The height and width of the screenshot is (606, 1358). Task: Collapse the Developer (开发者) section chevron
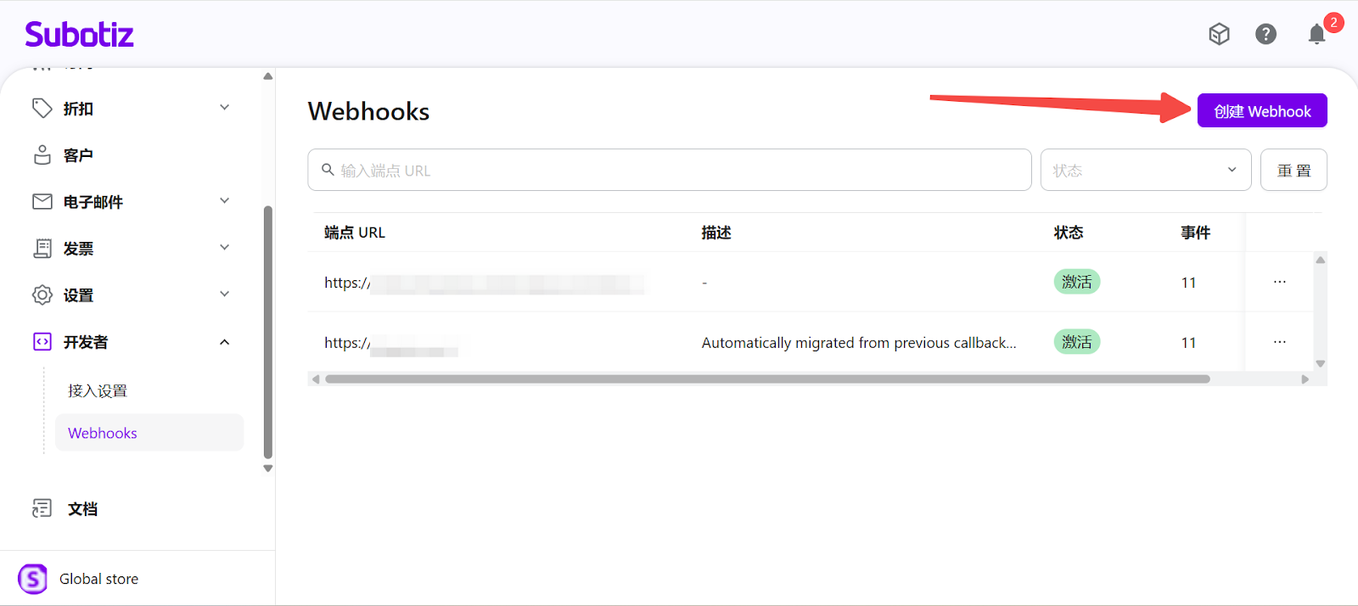click(225, 342)
